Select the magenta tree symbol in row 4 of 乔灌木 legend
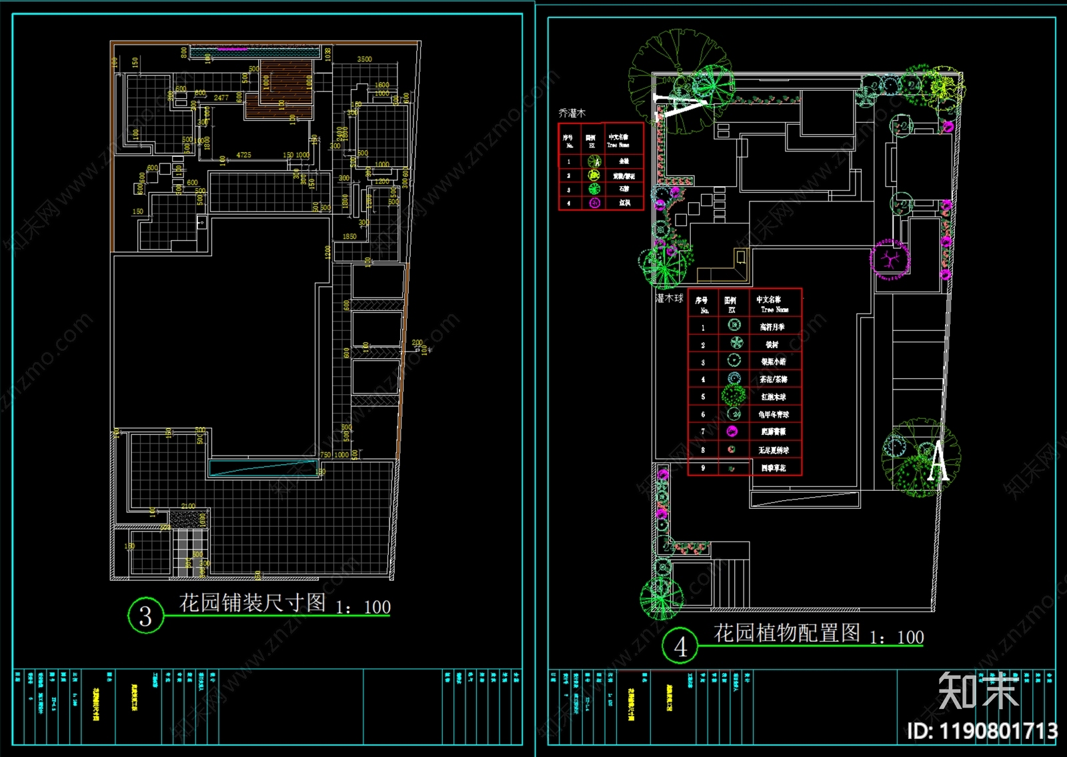This screenshot has height=757, width=1067. (594, 203)
